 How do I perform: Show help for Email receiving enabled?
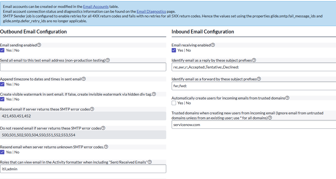(x=213, y=45)
